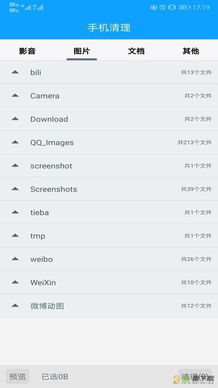Tap the lowercase screenshot folder entry
The height and width of the screenshot is (388, 218).
pos(109,166)
